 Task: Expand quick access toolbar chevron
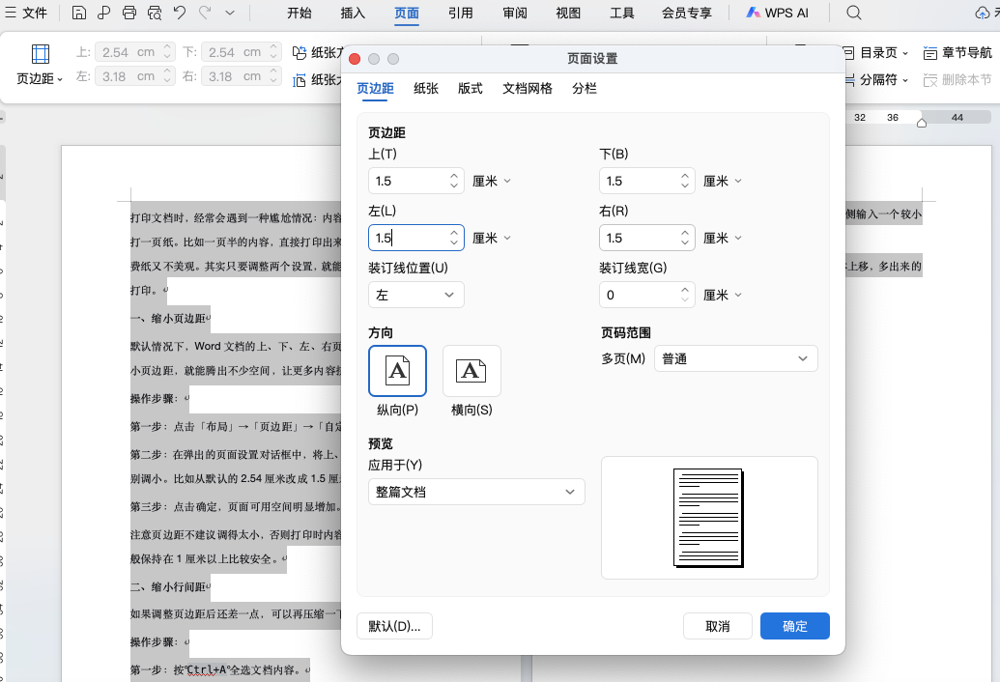(x=230, y=13)
